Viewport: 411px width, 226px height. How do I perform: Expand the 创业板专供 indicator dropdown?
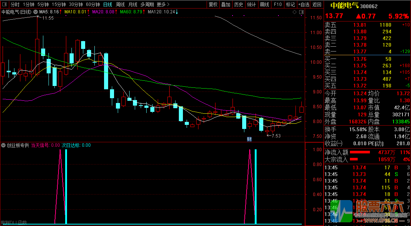(x=4, y=145)
